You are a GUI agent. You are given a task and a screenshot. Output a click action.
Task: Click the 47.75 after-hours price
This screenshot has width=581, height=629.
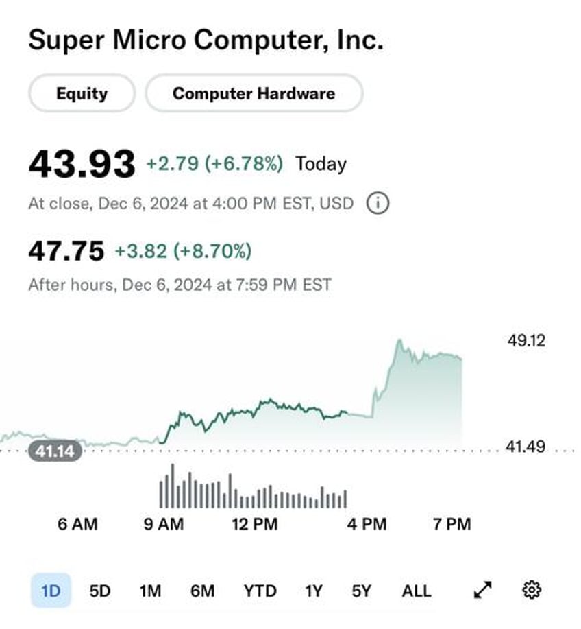coord(66,251)
